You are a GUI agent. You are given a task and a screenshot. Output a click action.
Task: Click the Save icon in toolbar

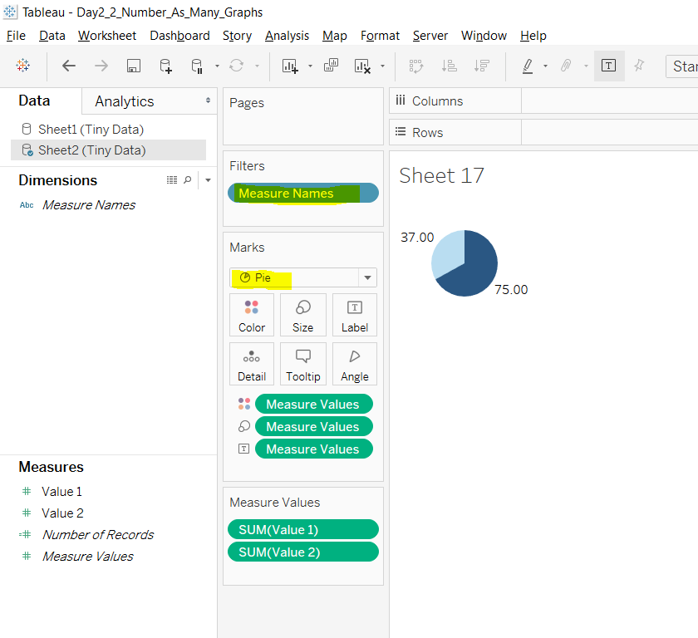click(x=134, y=66)
